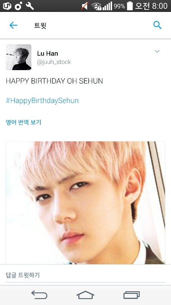Screen dimensions: 171x305
Task: Tap the Android recent apps button
Action: click(x=131, y=295)
